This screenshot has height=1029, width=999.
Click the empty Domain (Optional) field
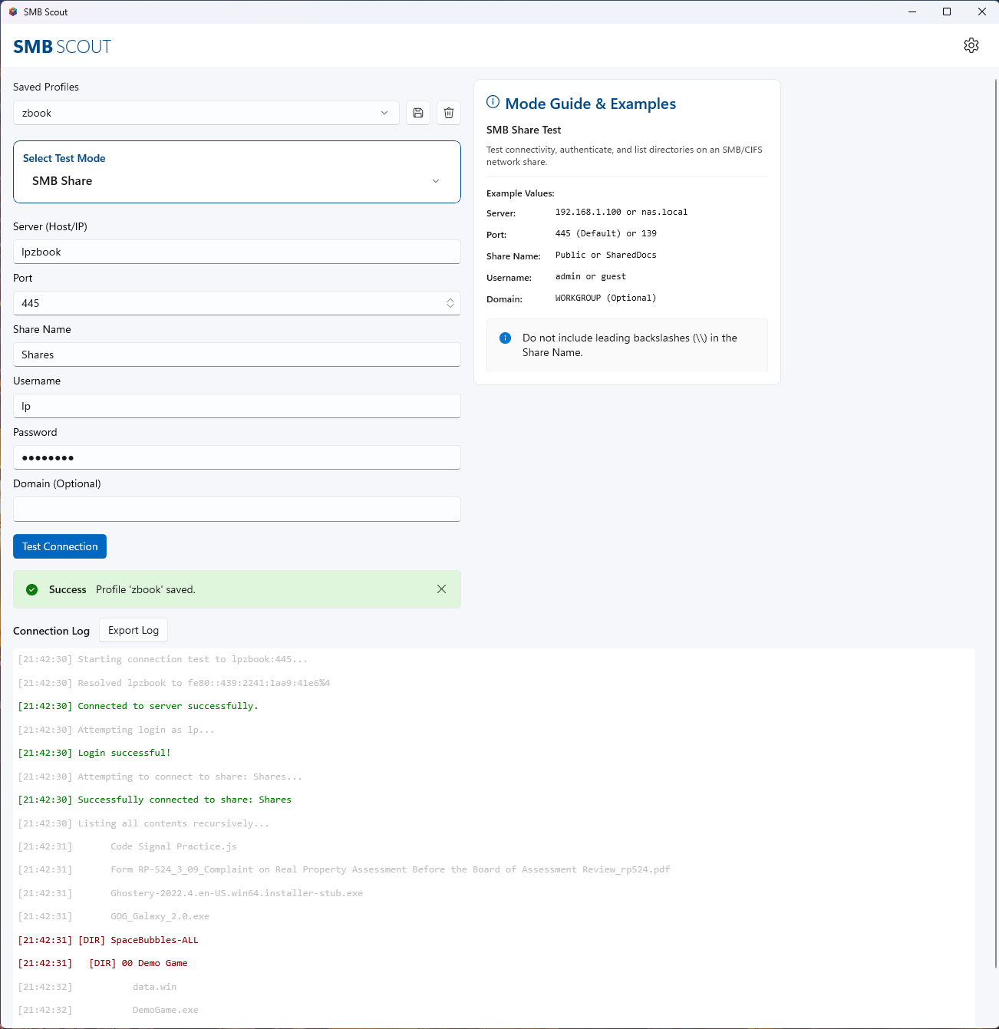(237, 509)
